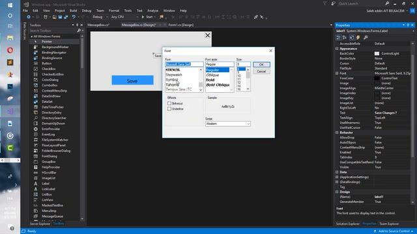
Task: Expand the (ApplicationSettings) property node
Action: 337,177
